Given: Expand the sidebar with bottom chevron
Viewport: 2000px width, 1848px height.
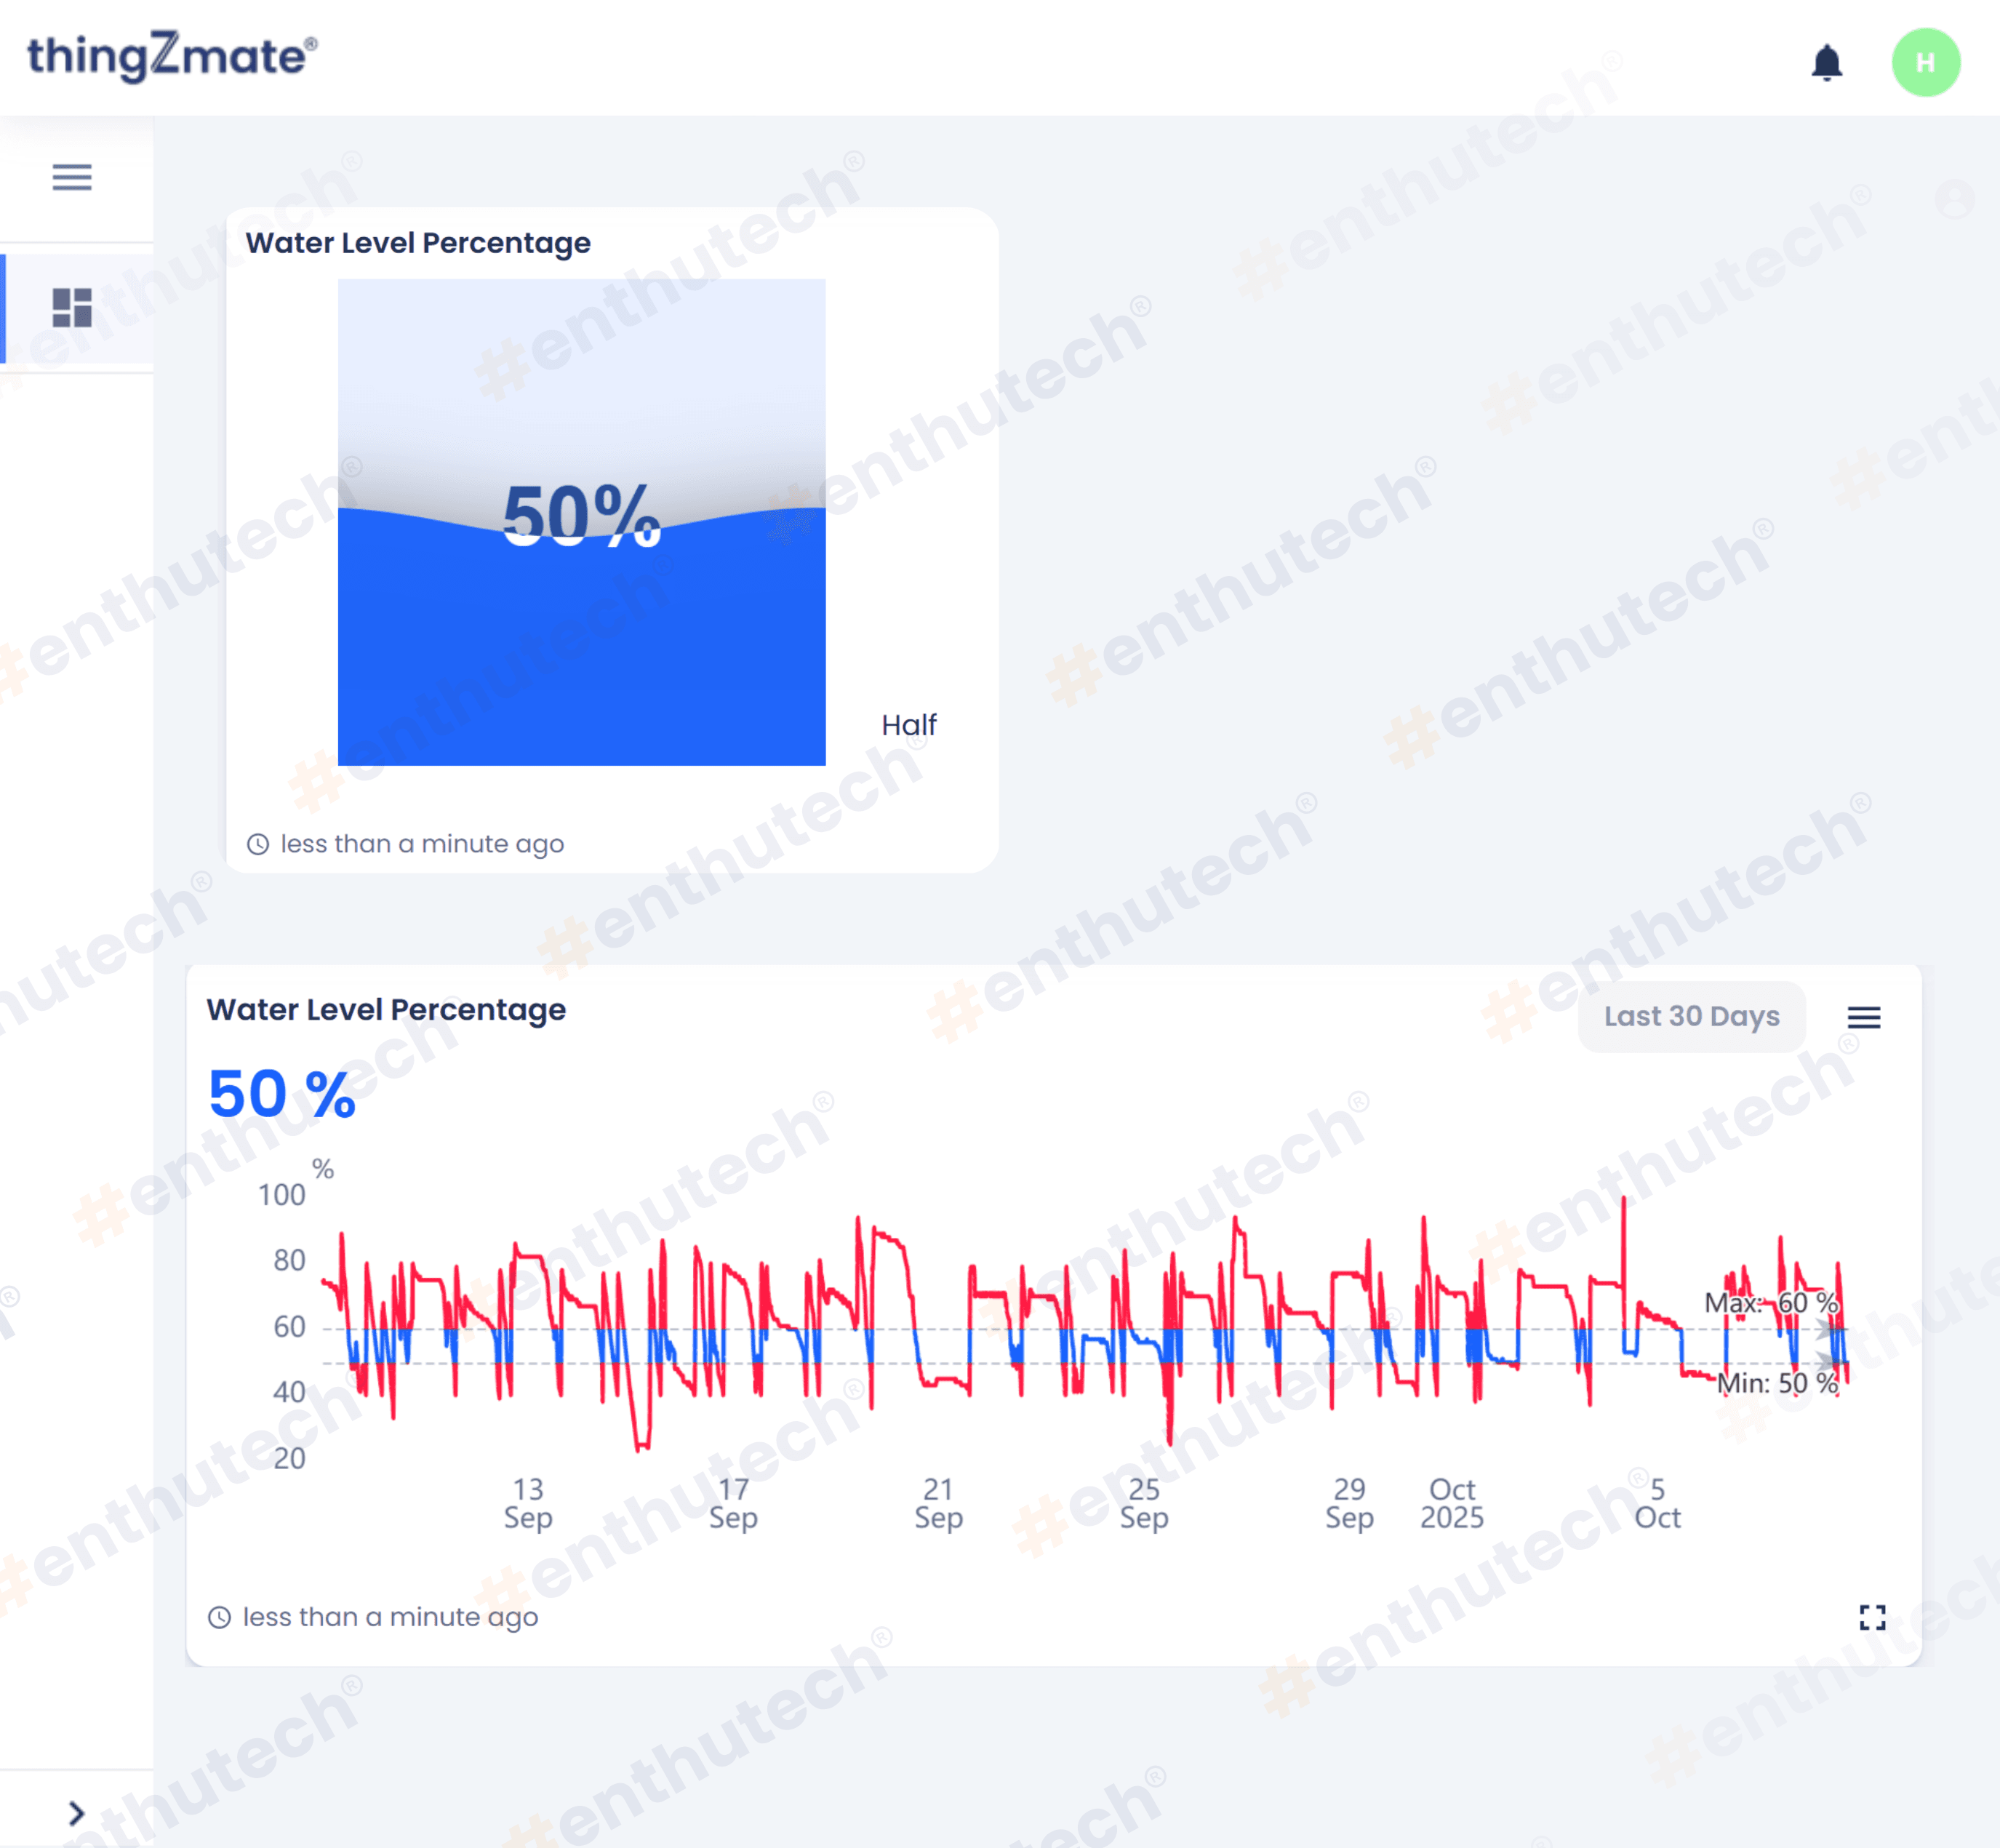Looking at the screenshot, I should coord(76,1813).
